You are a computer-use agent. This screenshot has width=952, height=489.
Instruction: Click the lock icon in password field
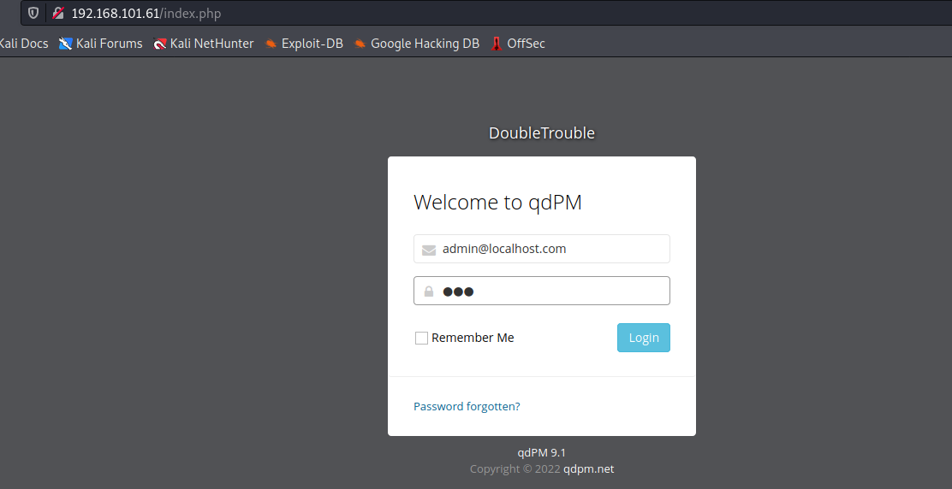tap(429, 292)
